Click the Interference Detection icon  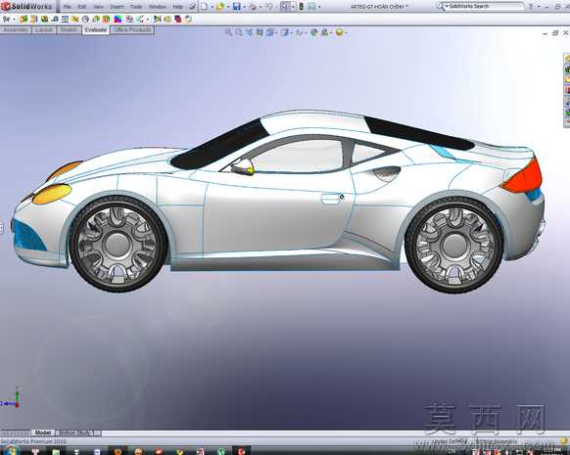tap(24, 19)
